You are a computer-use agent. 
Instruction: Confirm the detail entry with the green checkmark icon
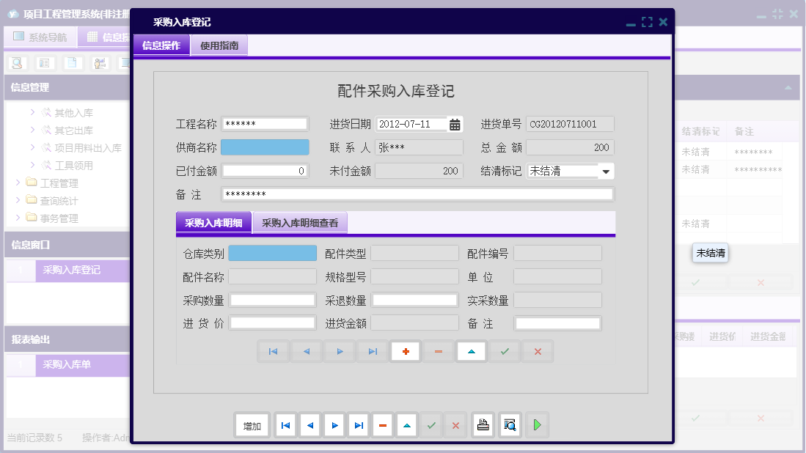pos(504,351)
